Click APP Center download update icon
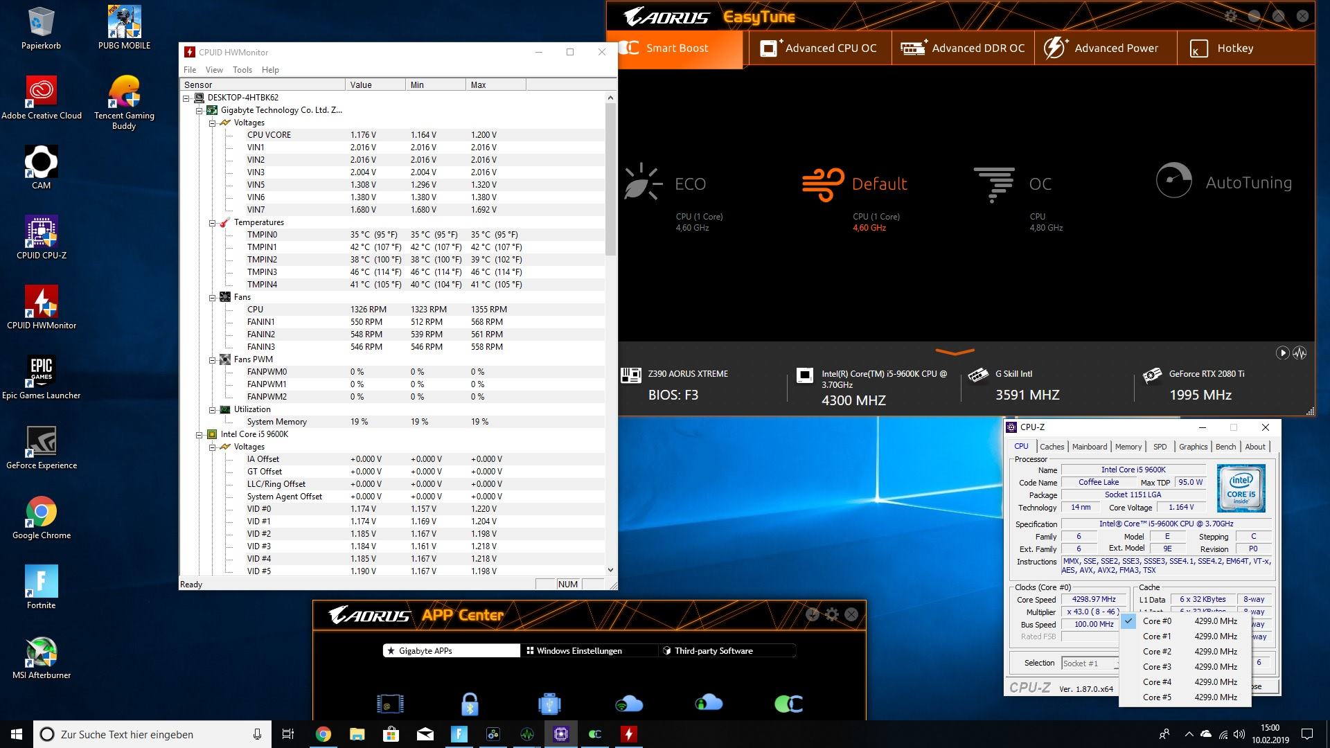 pos(813,614)
